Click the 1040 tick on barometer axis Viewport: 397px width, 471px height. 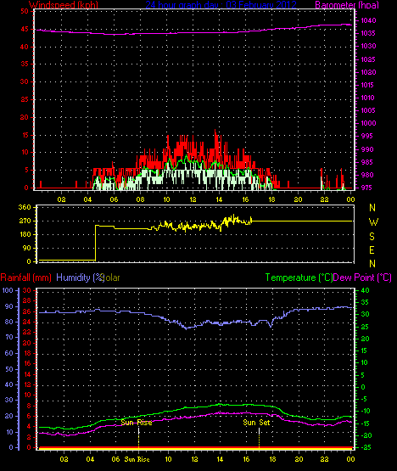pyautogui.click(x=368, y=20)
